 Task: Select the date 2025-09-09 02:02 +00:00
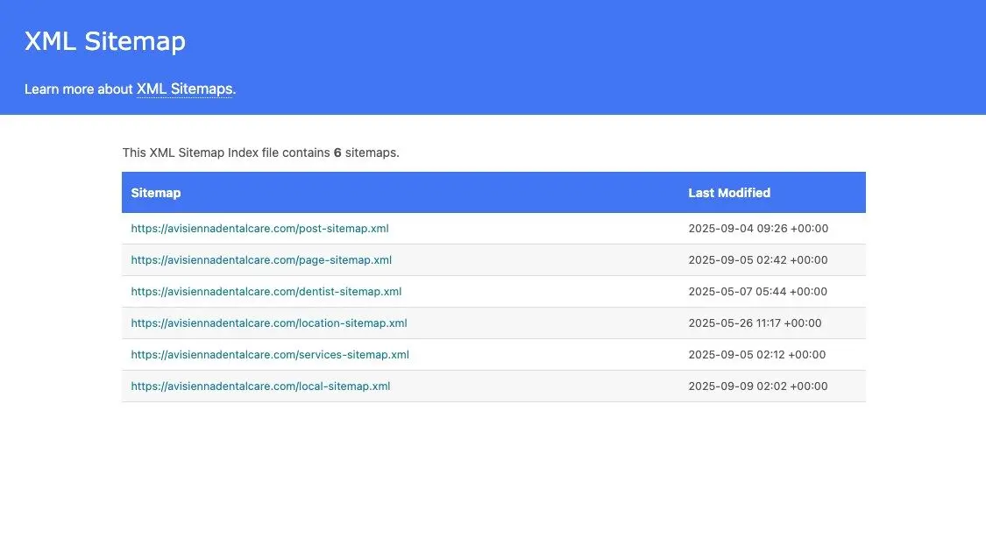tap(758, 386)
